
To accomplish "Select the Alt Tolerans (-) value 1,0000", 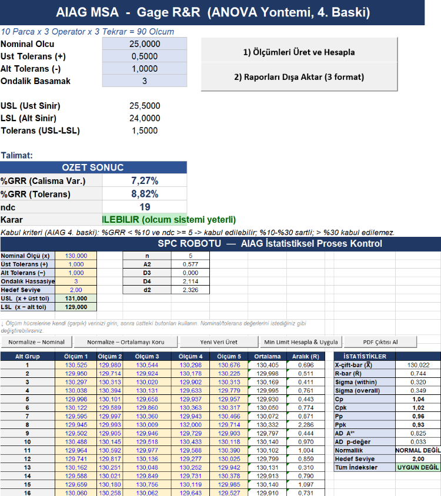I will click(145, 68).
